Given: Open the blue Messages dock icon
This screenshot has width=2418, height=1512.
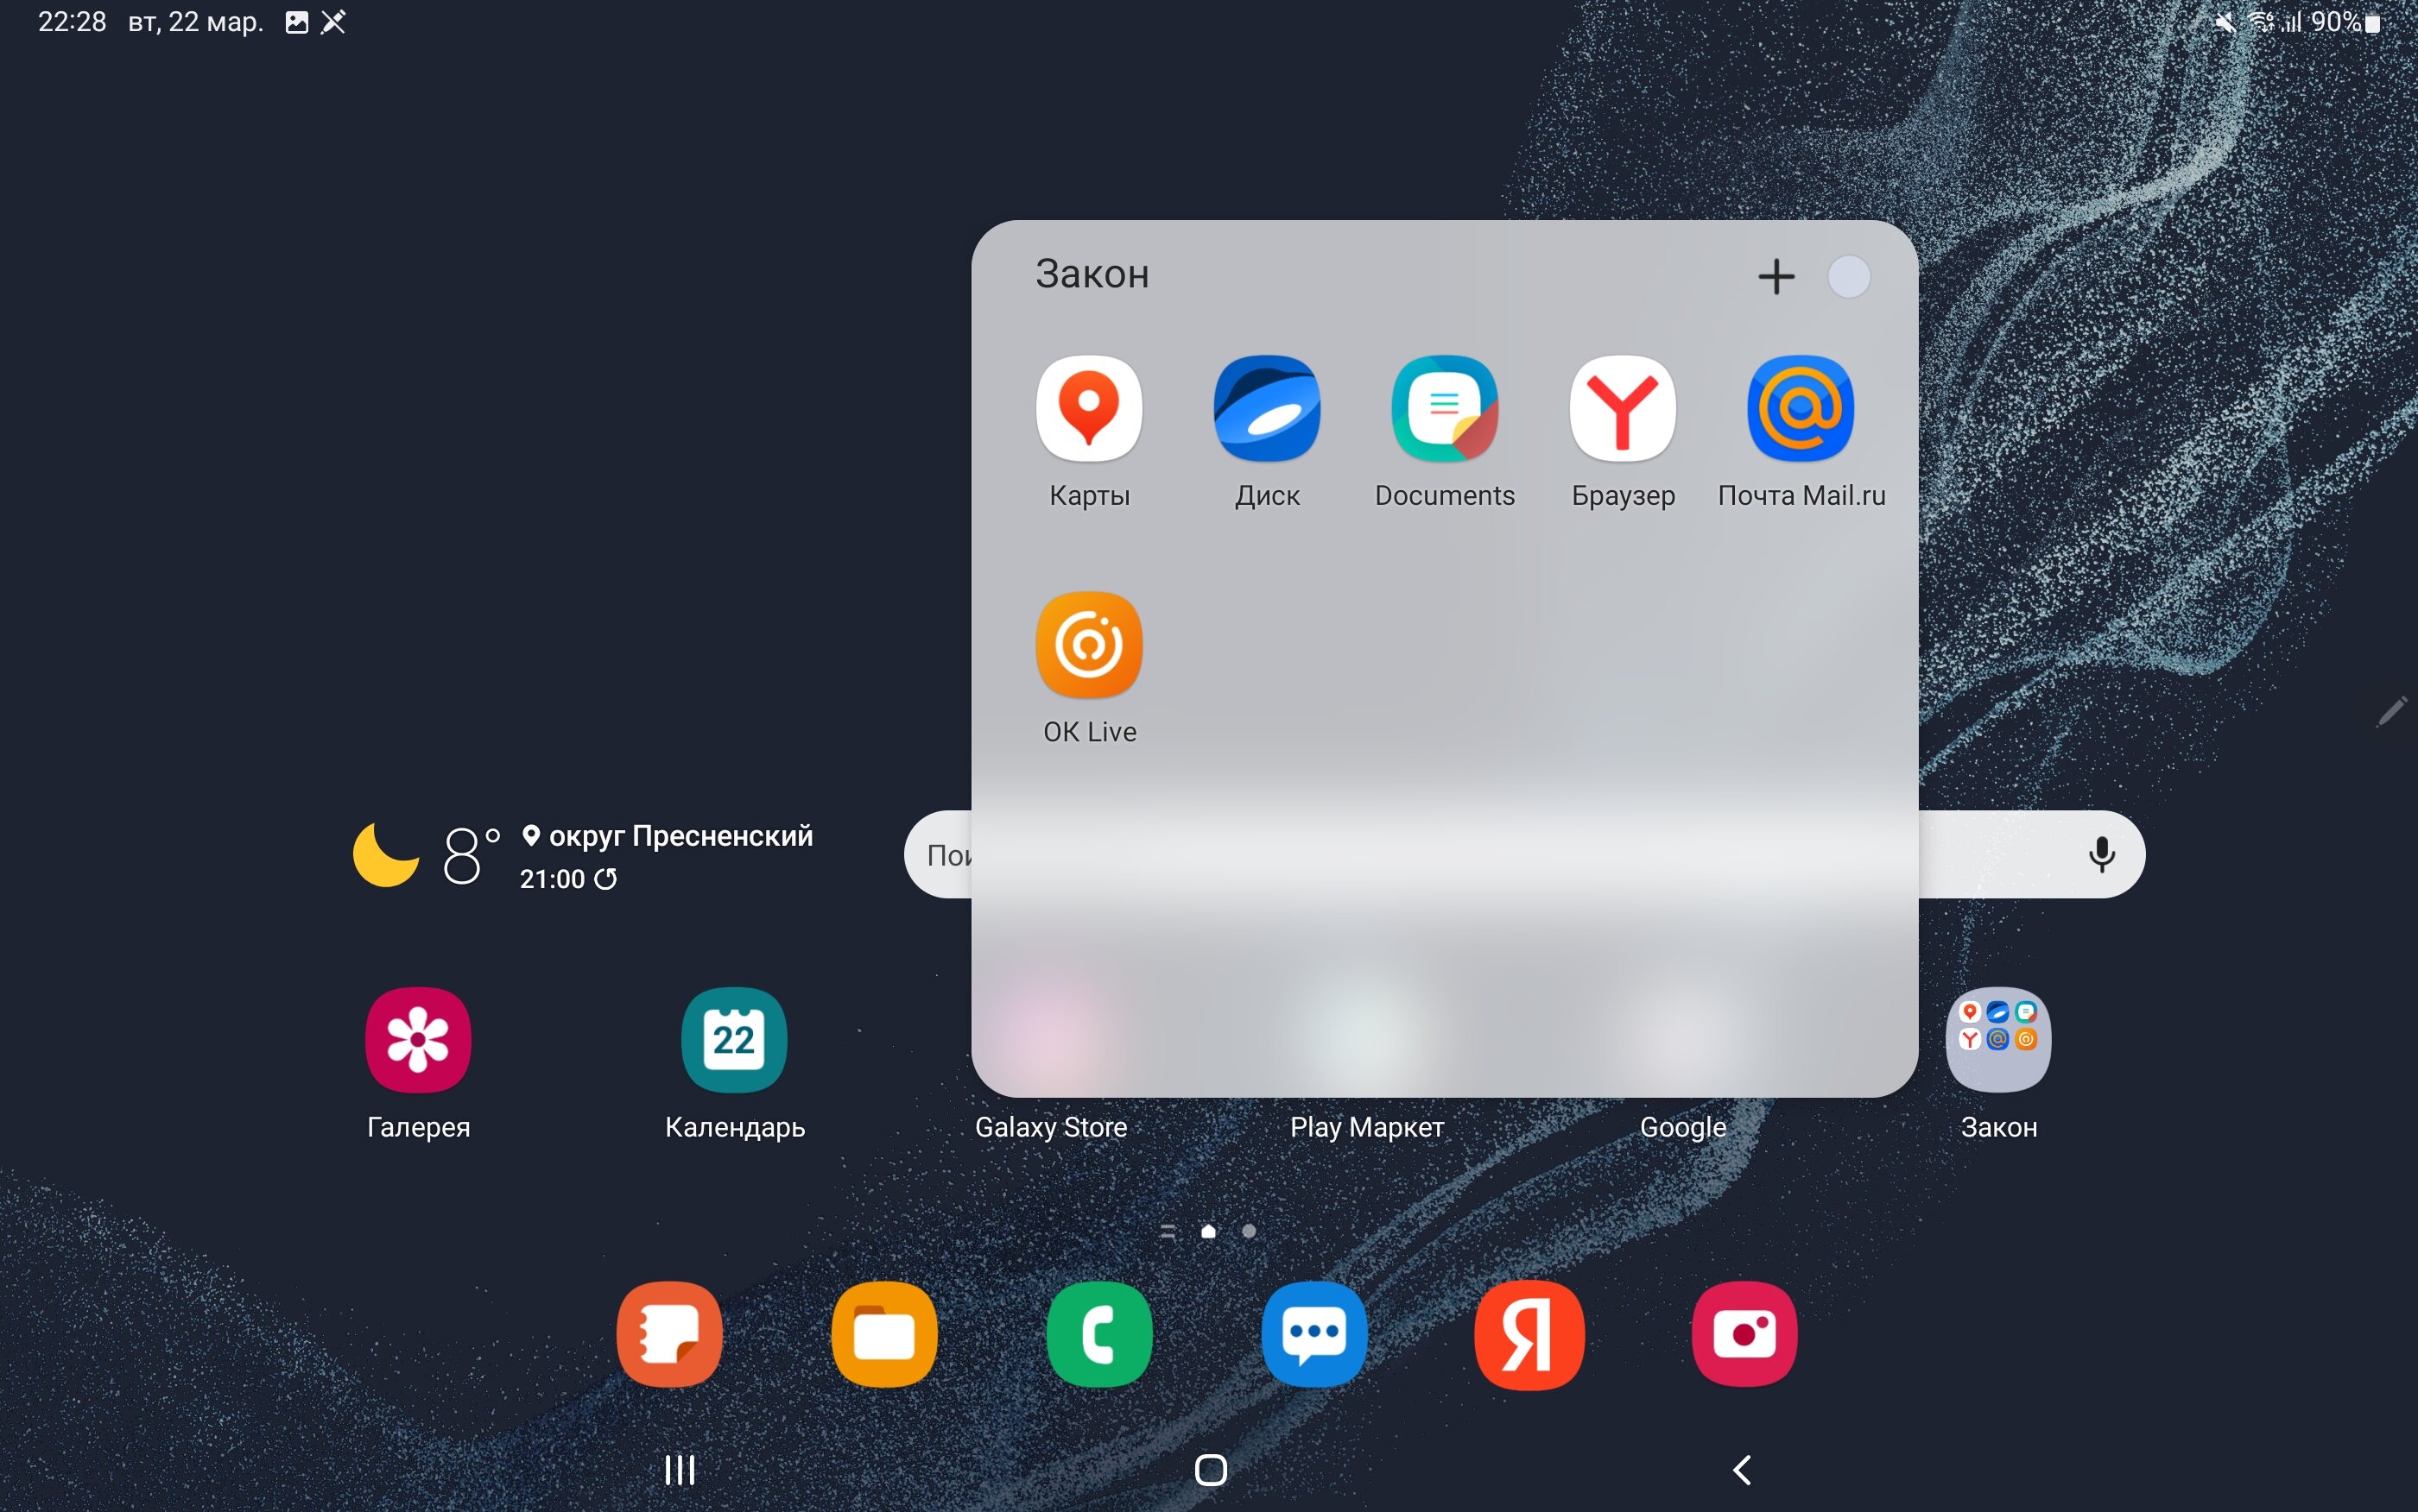Looking at the screenshot, I should point(1314,1334).
